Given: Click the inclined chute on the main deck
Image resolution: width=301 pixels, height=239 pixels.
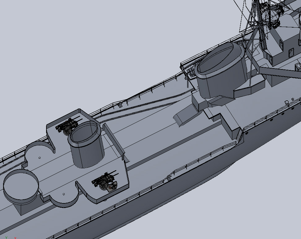Looking at the screenshot, I should 185,115.
